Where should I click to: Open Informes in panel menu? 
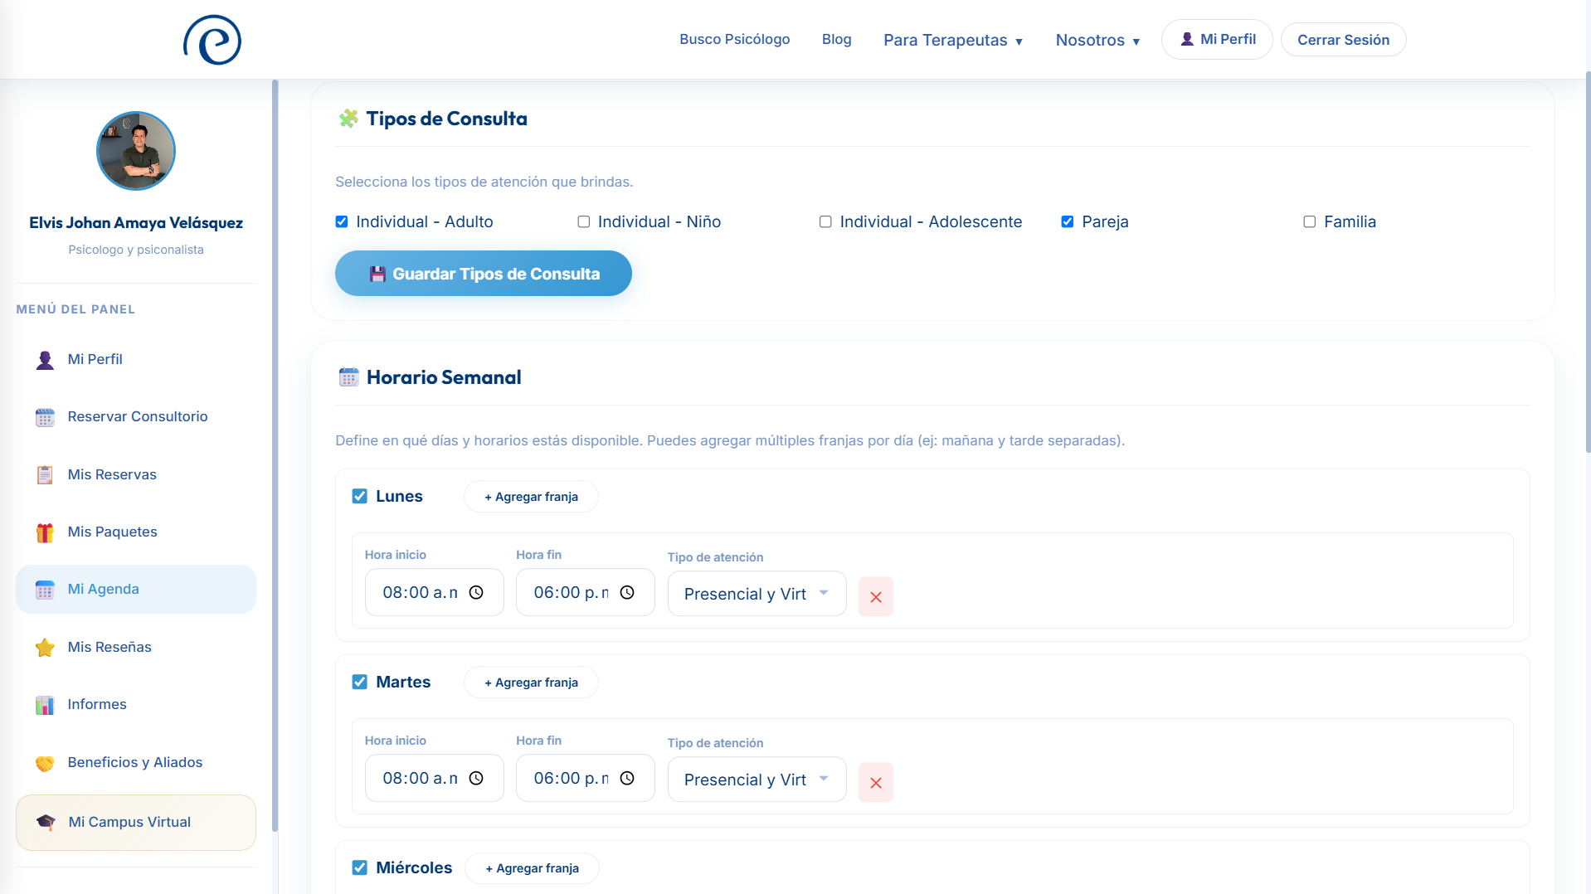[x=136, y=704]
